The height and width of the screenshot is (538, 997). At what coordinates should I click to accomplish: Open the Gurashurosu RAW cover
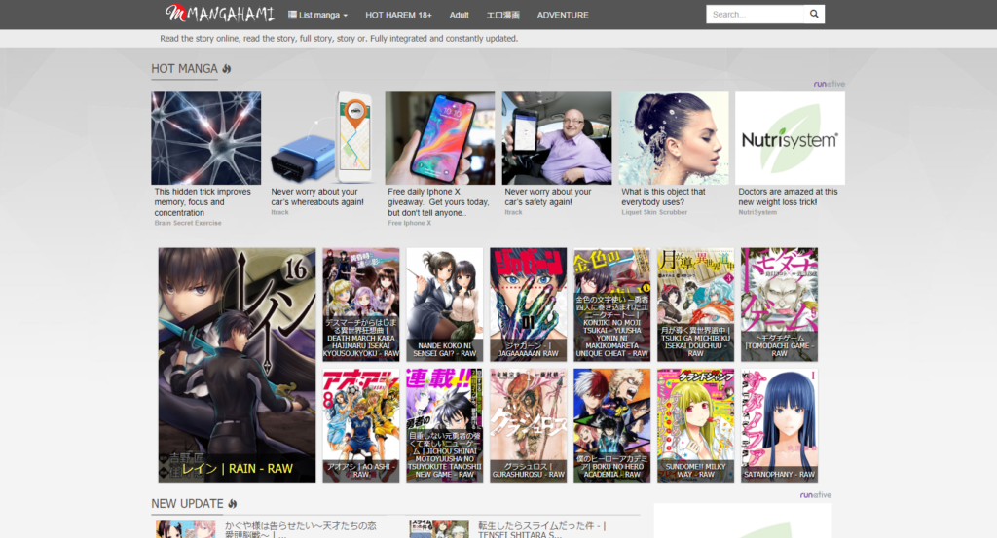[529, 425]
